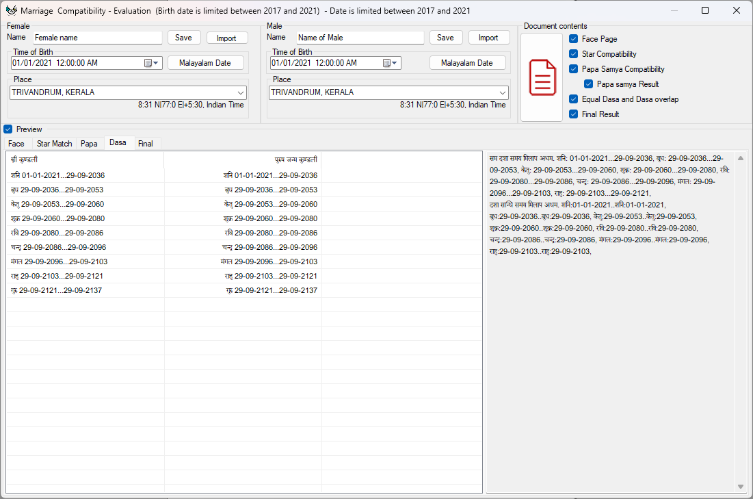Select the Dasa tab
753x499 pixels.
click(118, 143)
